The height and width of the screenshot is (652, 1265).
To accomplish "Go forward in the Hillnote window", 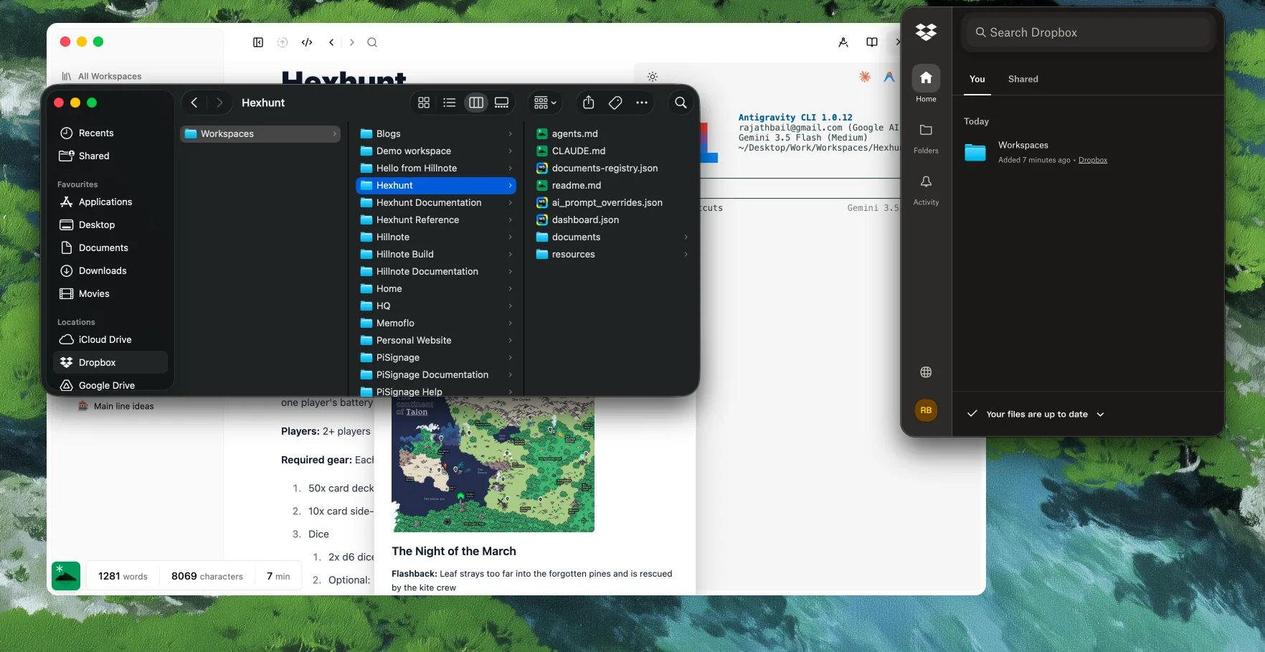I will pyautogui.click(x=352, y=42).
